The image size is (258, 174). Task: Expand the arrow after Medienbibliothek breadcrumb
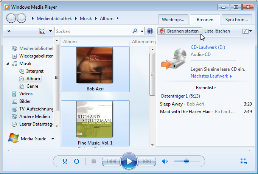(x=76, y=19)
